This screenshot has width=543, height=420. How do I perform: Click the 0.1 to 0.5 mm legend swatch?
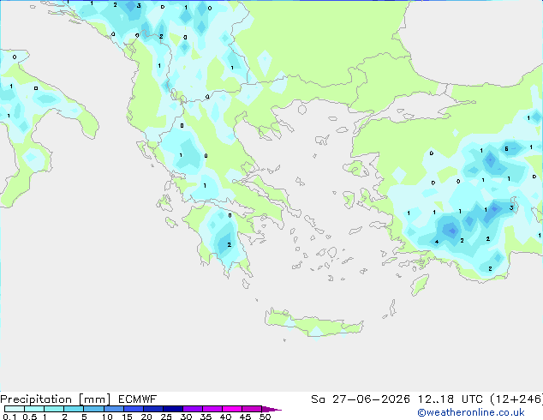[15, 409]
